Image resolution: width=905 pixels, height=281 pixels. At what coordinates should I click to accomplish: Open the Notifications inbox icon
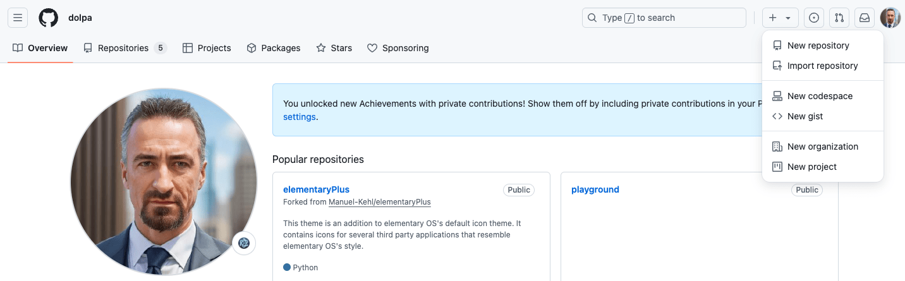click(x=865, y=18)
